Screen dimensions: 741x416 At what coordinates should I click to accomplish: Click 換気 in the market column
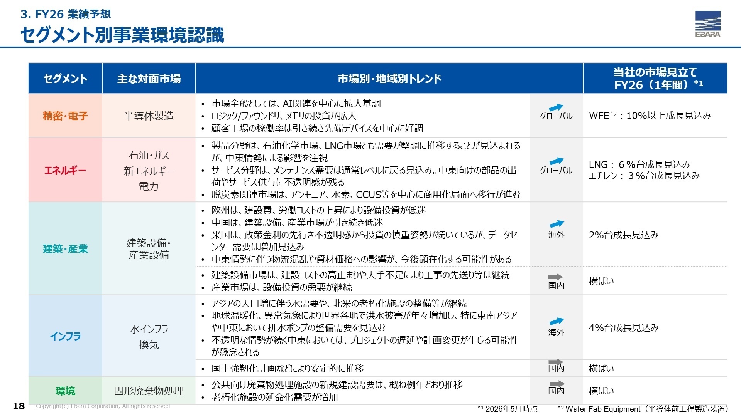coord(149,344)
